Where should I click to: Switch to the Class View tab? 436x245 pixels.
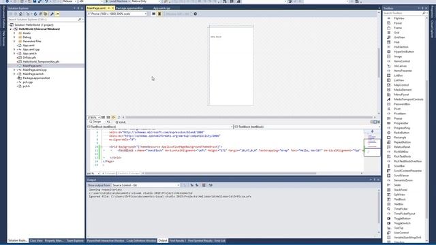[x=36, y=240]
